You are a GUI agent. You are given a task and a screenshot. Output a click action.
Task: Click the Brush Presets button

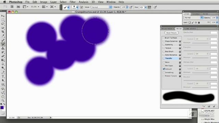(171, 33)
